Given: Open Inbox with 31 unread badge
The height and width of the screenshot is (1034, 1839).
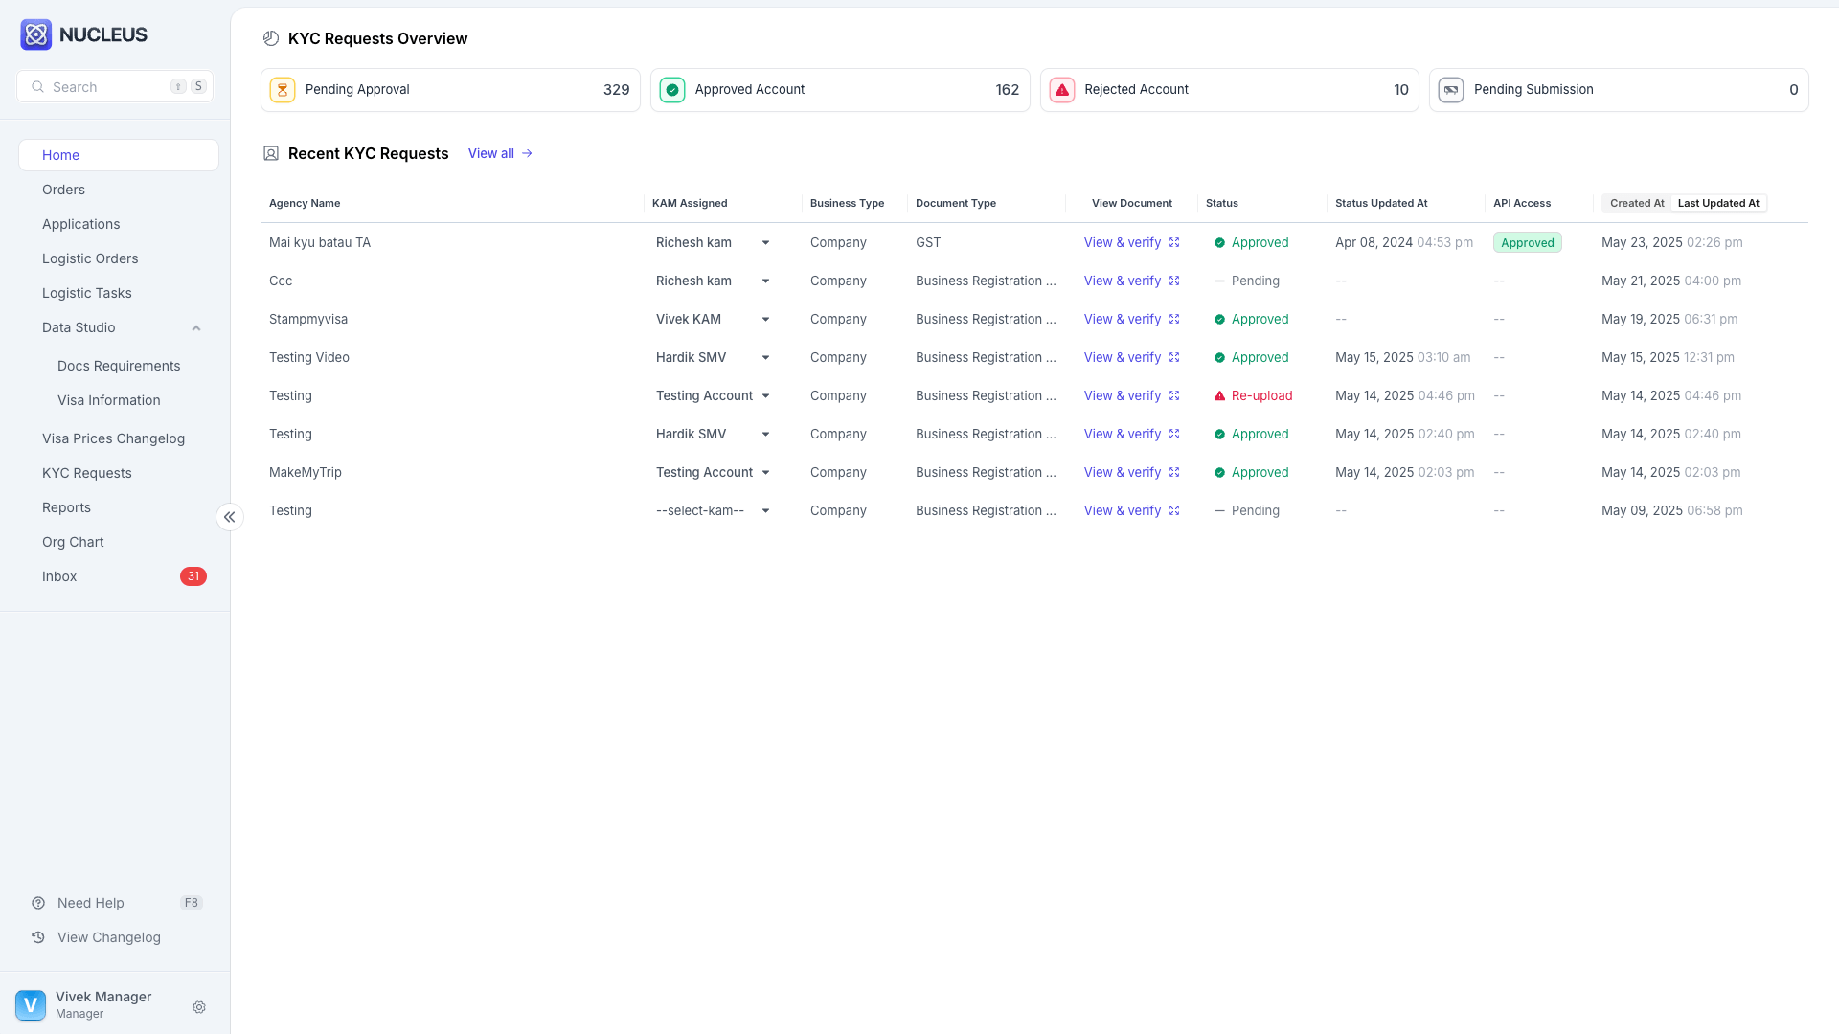Looking at the screenshot, I should pos(59,576).
